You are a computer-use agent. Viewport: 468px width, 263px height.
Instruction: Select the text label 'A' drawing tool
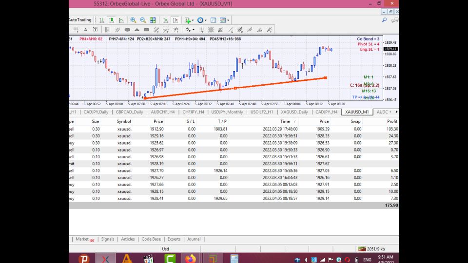point(85,30)
